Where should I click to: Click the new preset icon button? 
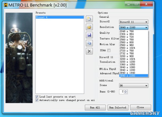point(89,19)
